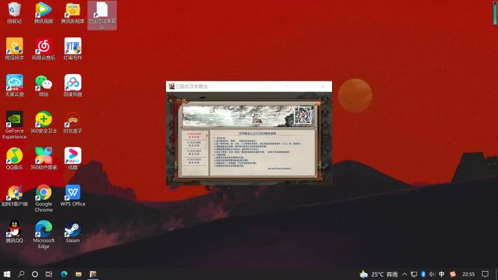Launch 优酷 Youku from the desktop
498x280 pixels.
click(73, 158)
